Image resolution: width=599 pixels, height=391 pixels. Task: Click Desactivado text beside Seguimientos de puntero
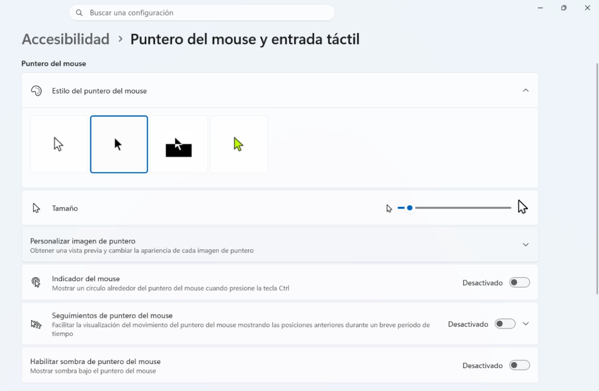tap(468, 324)
